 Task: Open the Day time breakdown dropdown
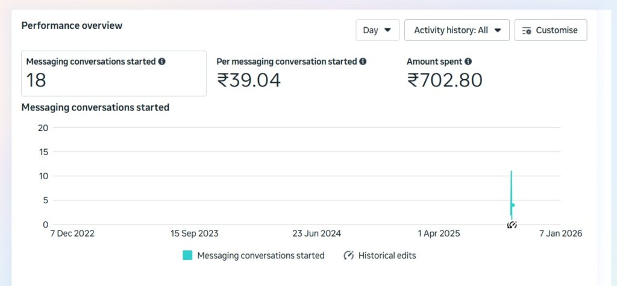(x=377, y=30)
